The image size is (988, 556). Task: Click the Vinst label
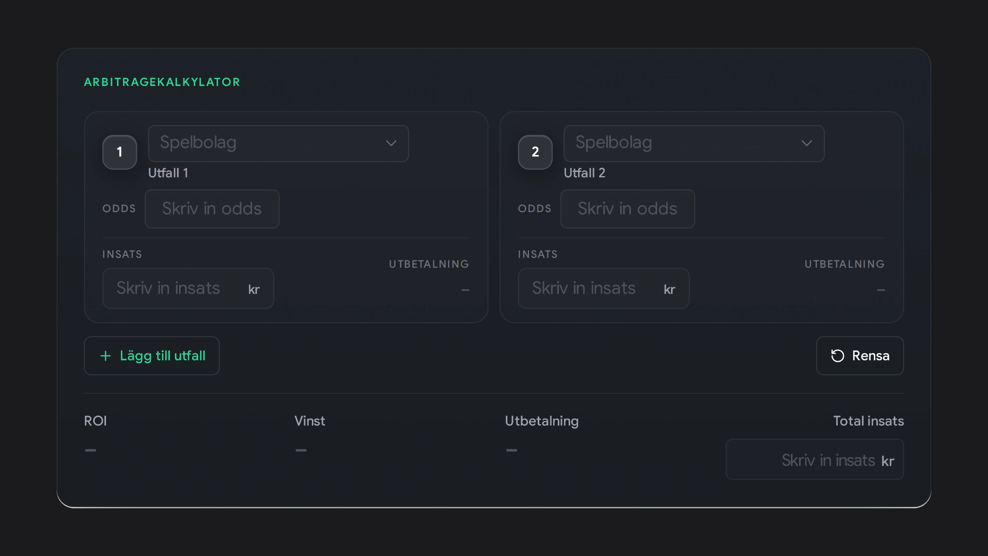[x=310, y=421]
